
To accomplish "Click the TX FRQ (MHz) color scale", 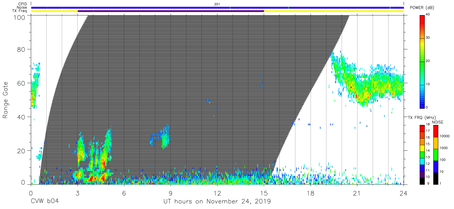I will pyautogui.click(x=422, y=154).
